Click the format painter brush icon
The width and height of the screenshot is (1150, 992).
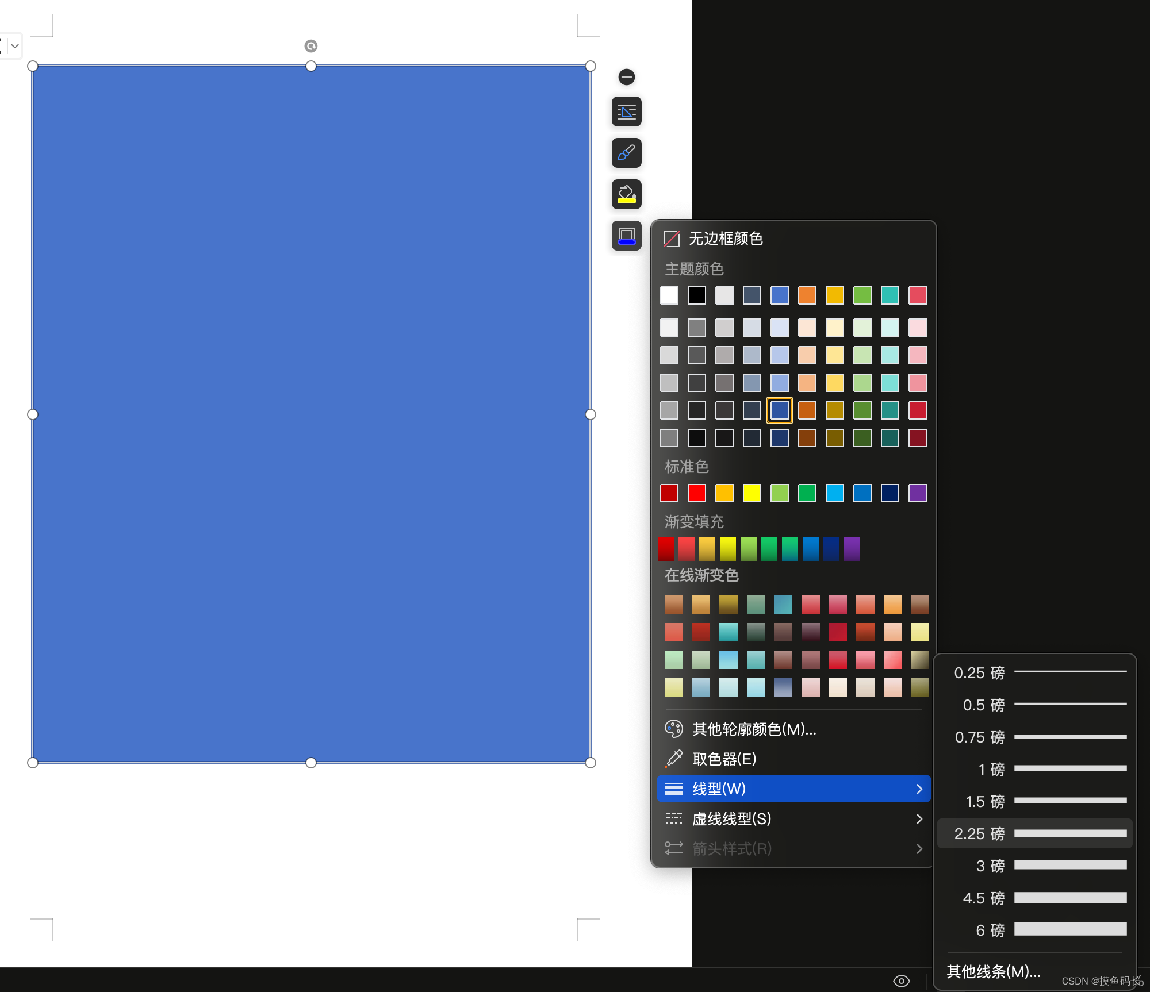(626, 153)
